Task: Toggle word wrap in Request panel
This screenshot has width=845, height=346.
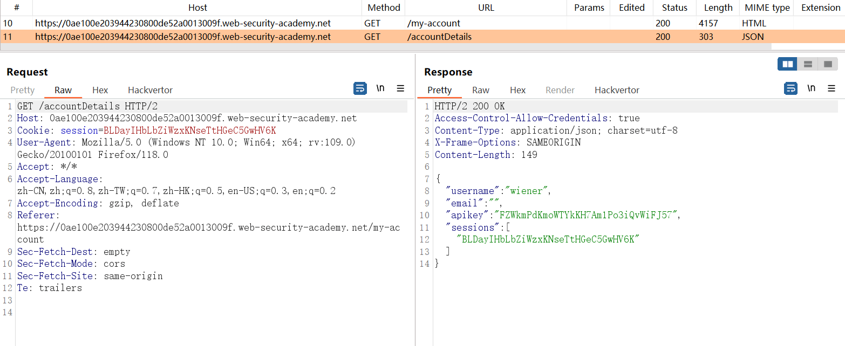Action: 360,89
